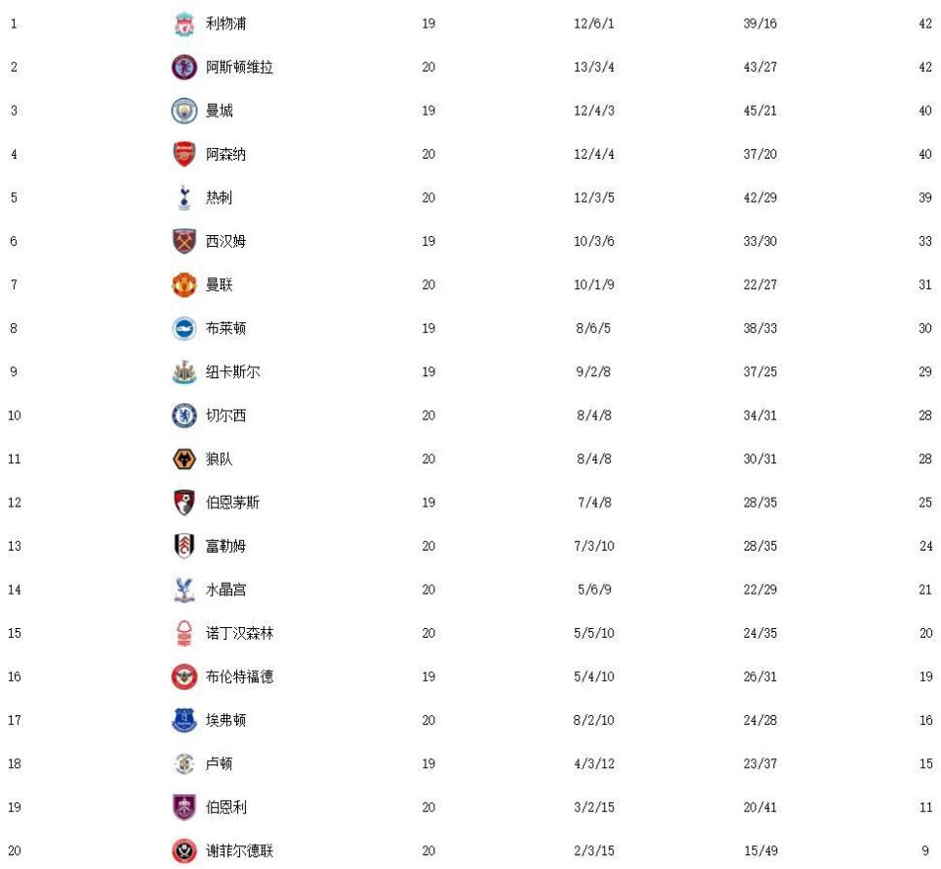Click team name 纽卡斯尔

tap(233, 372)
